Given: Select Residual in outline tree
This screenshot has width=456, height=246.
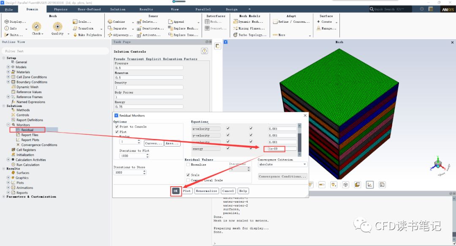Looking at the screenshot, I should pyautogui.click(x=27, y=130).
